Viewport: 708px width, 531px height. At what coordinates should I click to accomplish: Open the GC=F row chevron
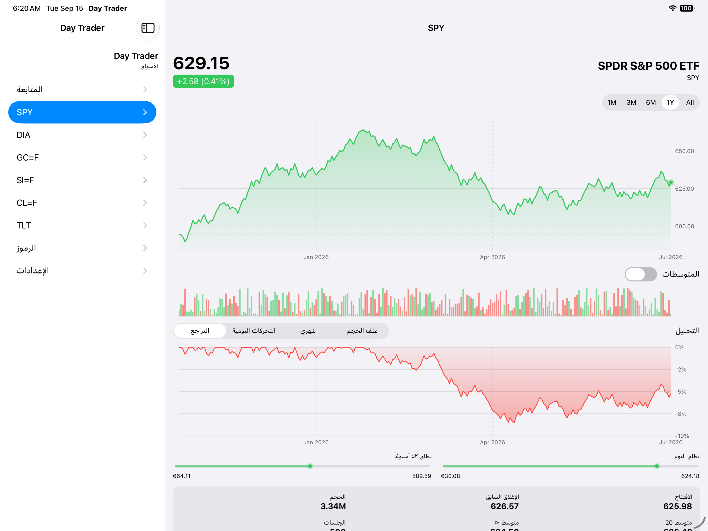pos(145,157)
